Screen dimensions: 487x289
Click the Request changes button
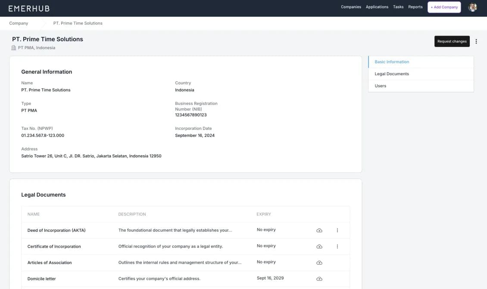pyautogui.click(x=452, y=41)
